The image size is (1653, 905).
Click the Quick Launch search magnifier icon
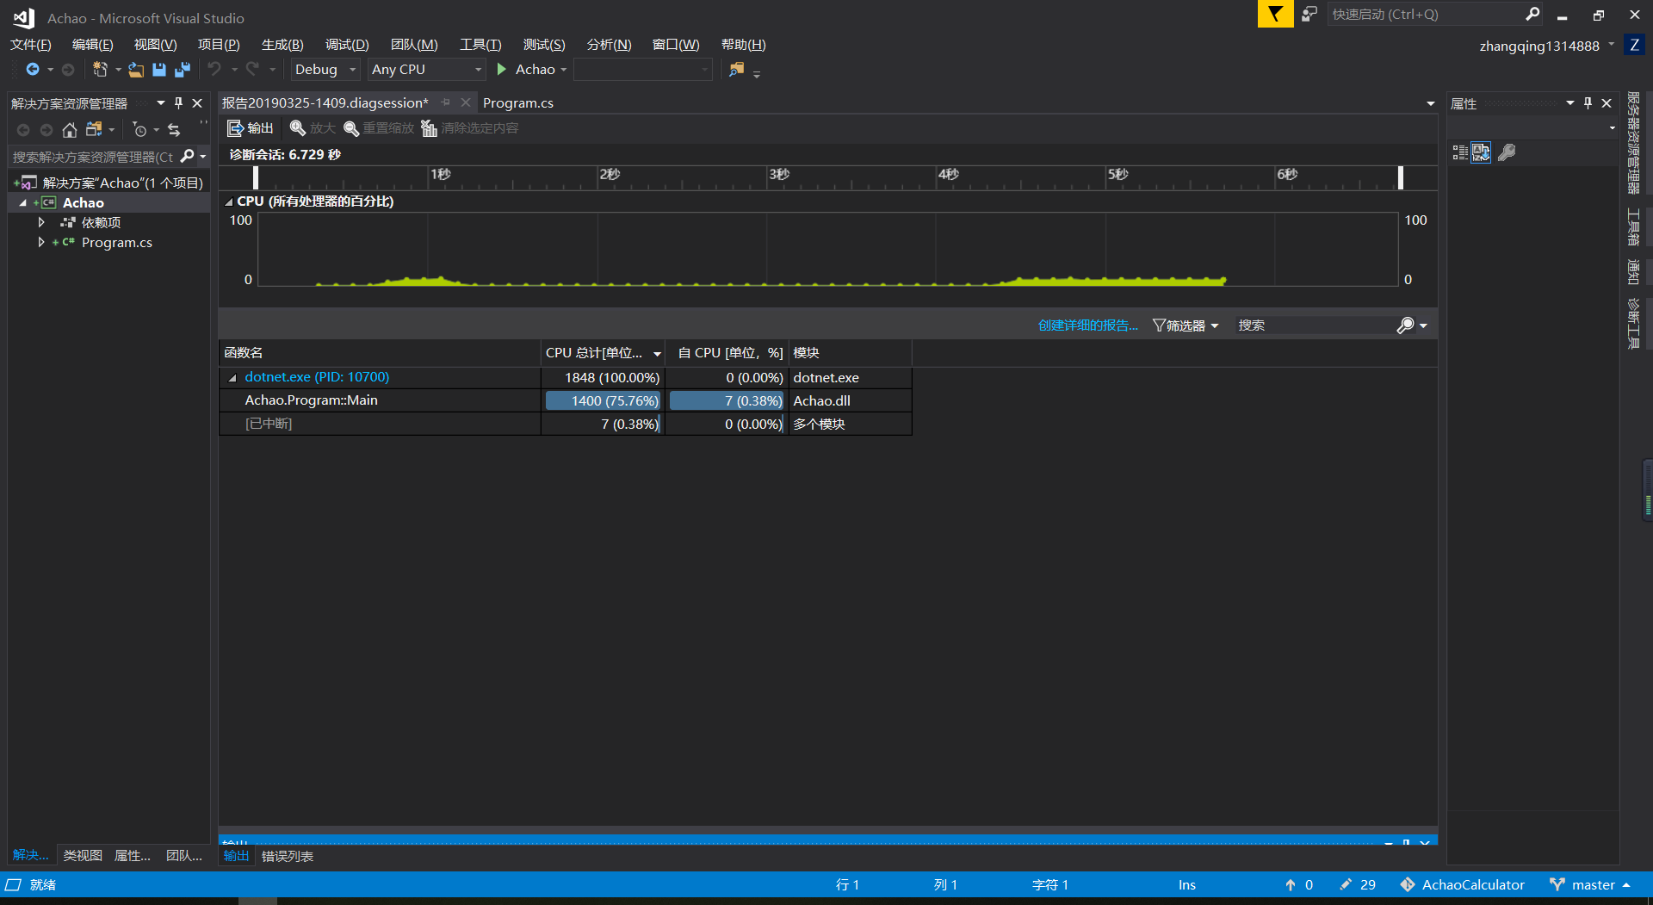point(1532,14)
